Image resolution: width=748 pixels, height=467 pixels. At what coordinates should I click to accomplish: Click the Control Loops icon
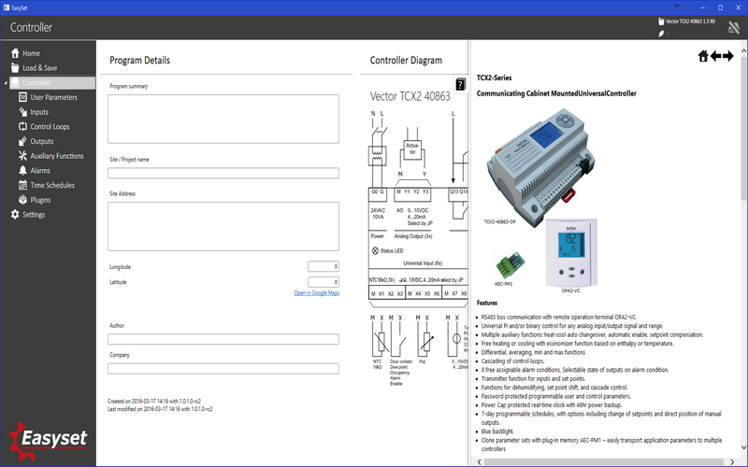tap(22, 126)
